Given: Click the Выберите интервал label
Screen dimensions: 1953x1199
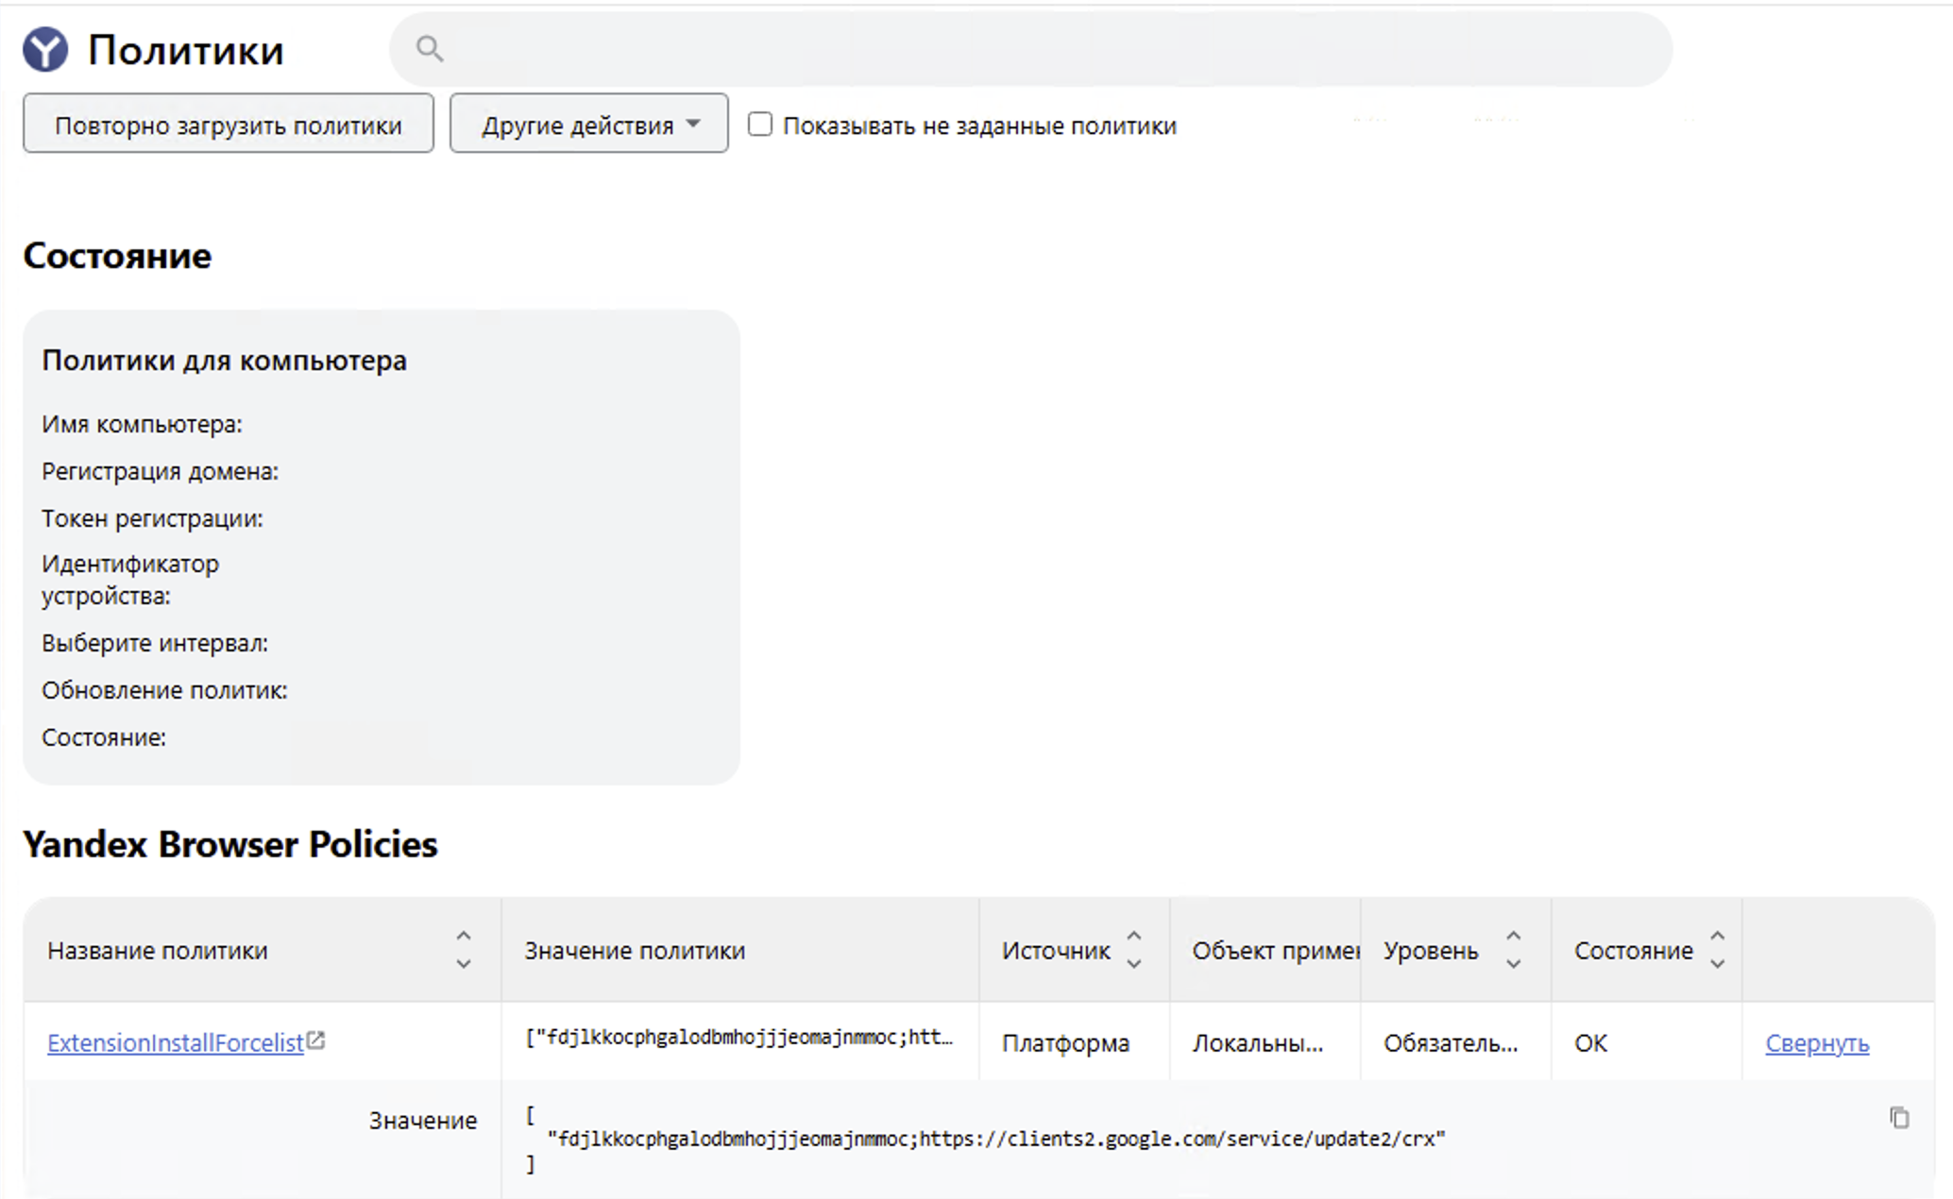Looking at the screenshot, I should (155, 643).
